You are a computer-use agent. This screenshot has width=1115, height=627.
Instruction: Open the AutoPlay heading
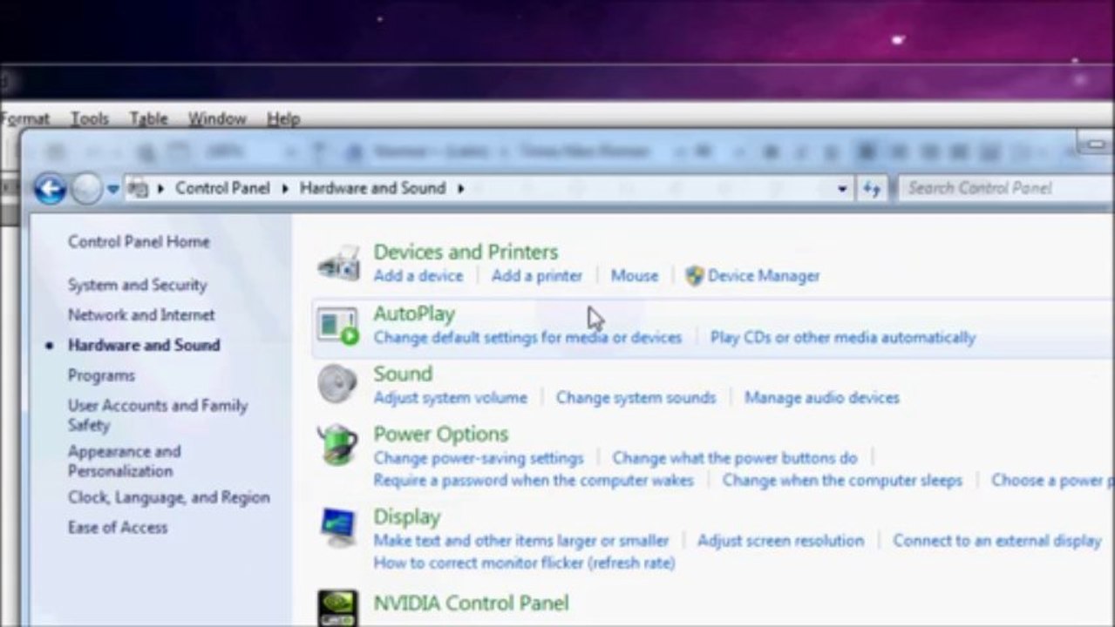tap(414, 313)
